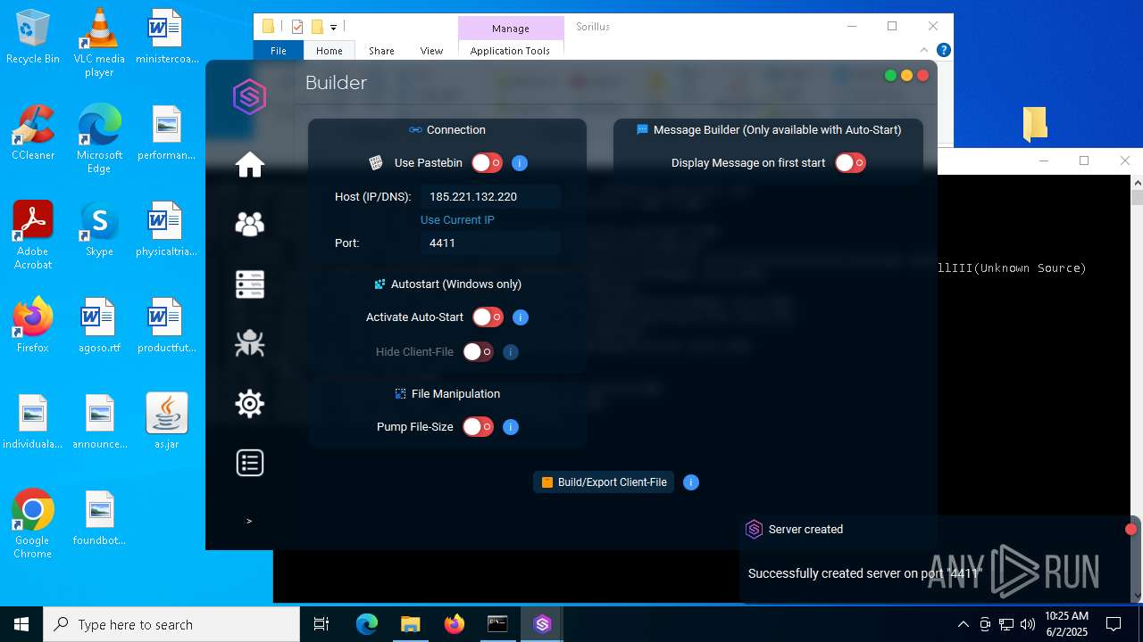Click Manage contextual tab in Explorer
Viewport: 1143px width, 642px height.
[x=511, y=28]
